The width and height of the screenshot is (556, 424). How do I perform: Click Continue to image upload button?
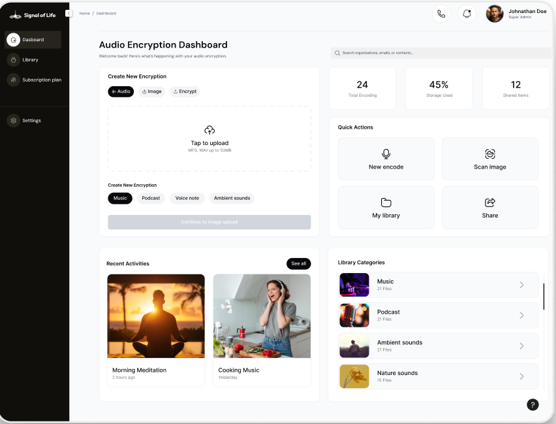click(x=209, y=222)
